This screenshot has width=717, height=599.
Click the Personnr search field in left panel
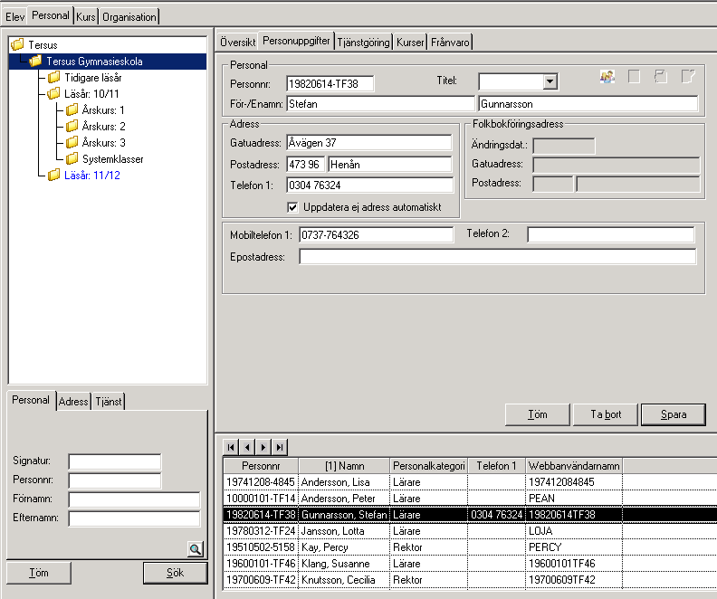coord(115,480)
